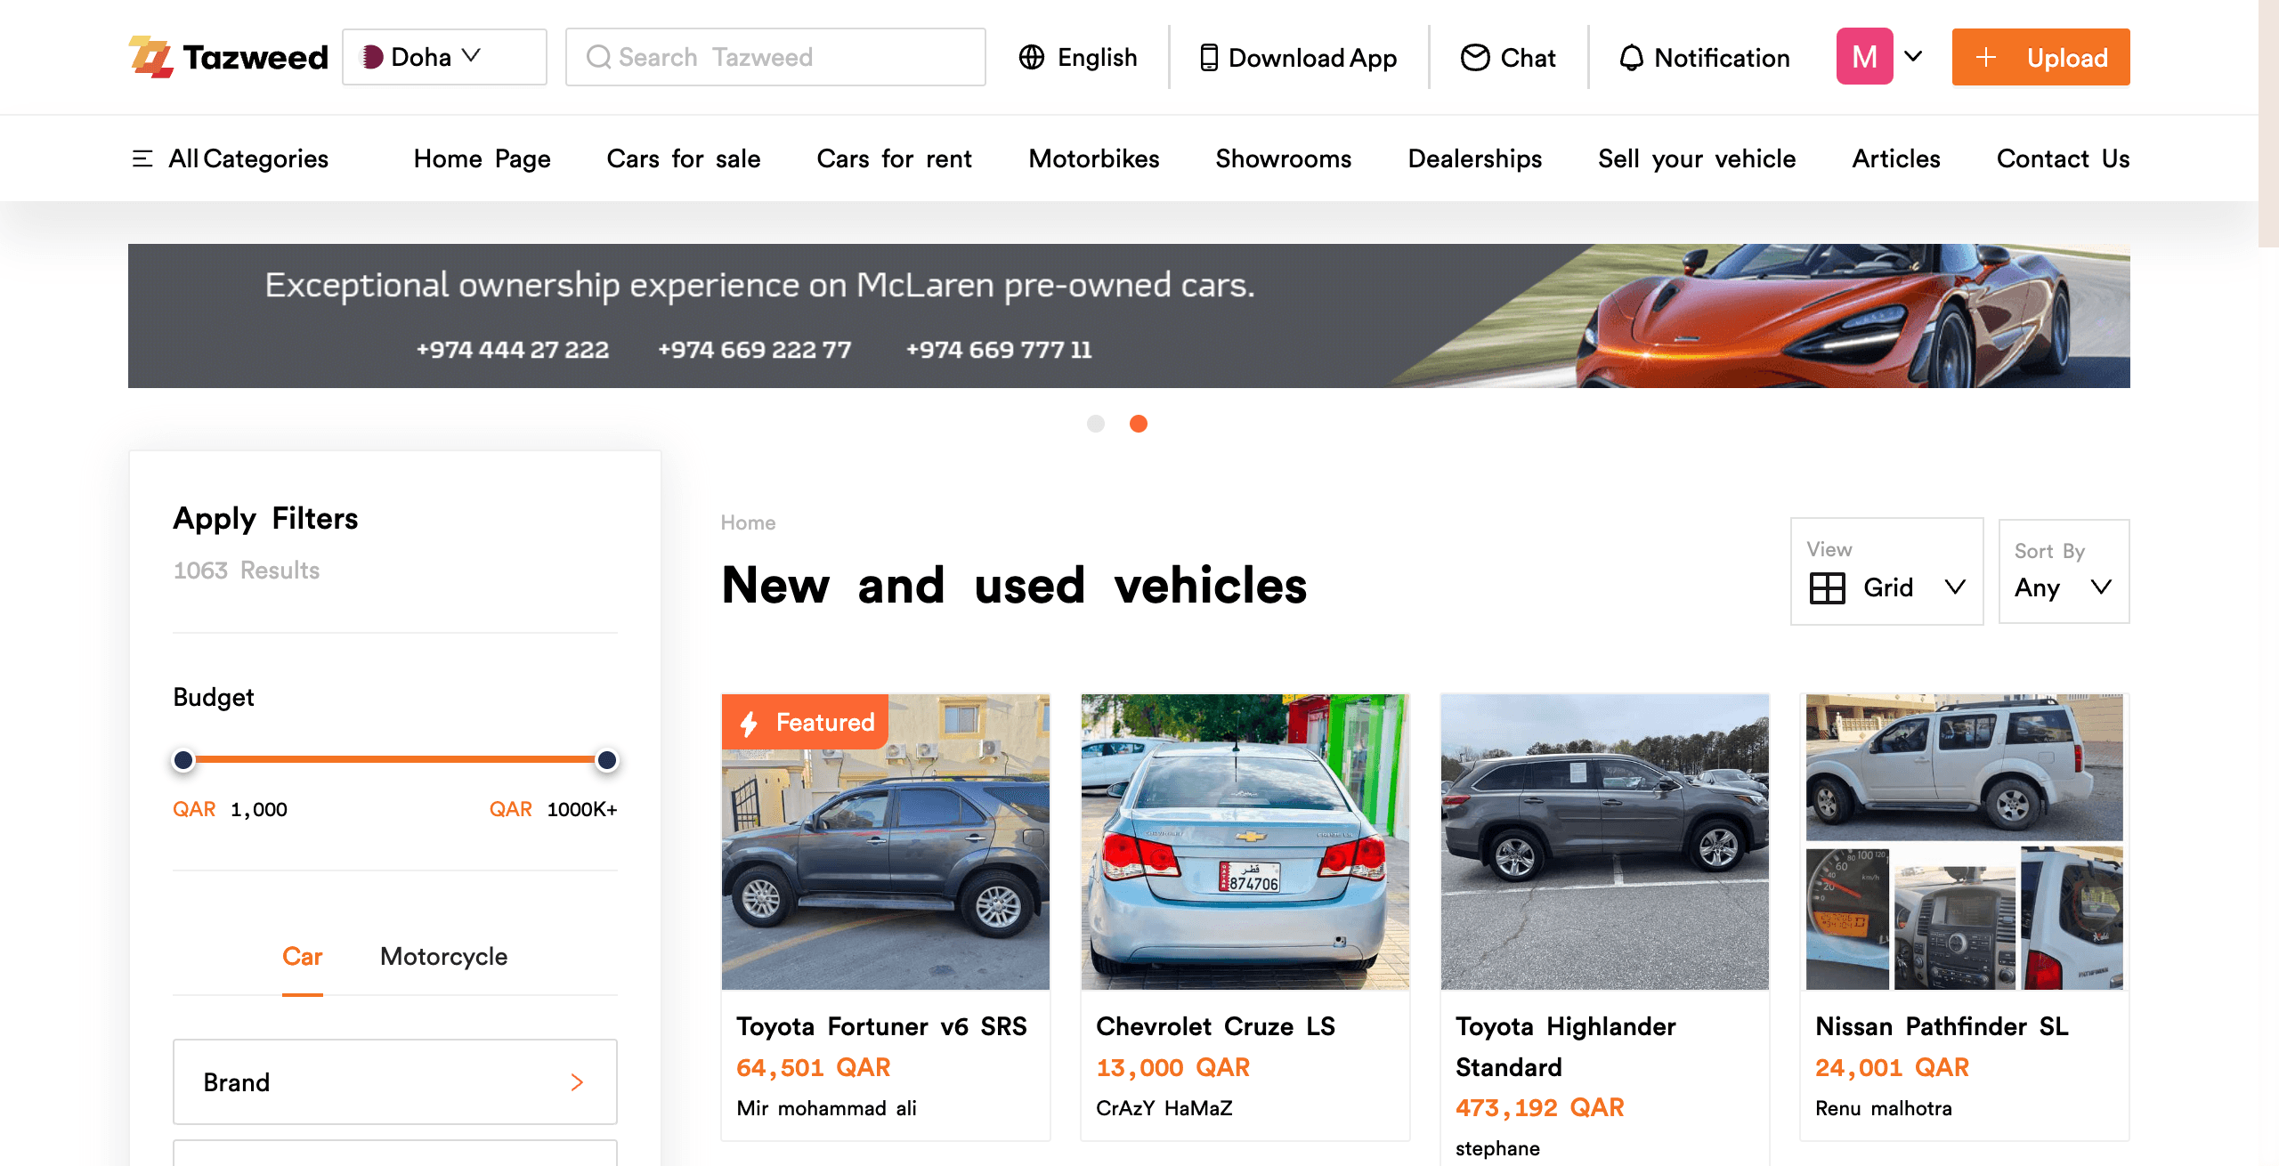Viewport: 2279px width, 1166px height.
Task: Click the Notification bell icon
Action: tap(1631, 58)
